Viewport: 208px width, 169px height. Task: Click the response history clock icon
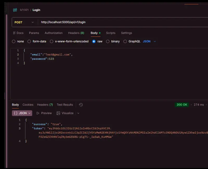click(81, 105)
